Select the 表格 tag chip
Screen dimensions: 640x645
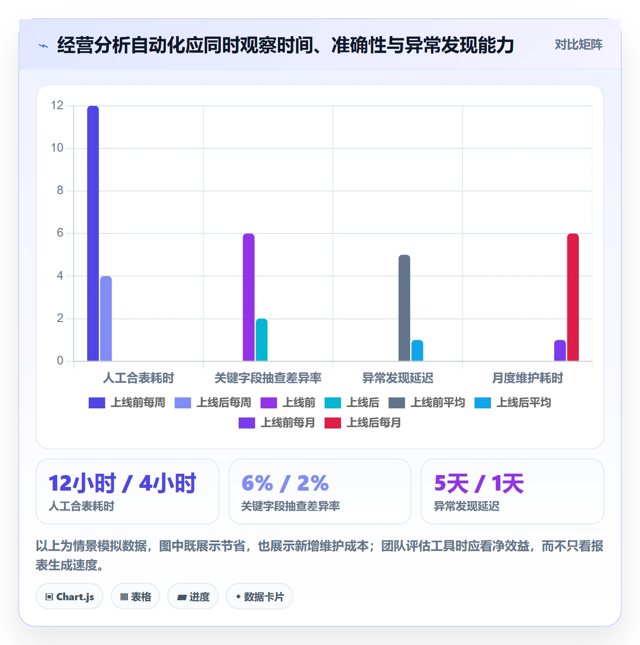tap(135, 597)
